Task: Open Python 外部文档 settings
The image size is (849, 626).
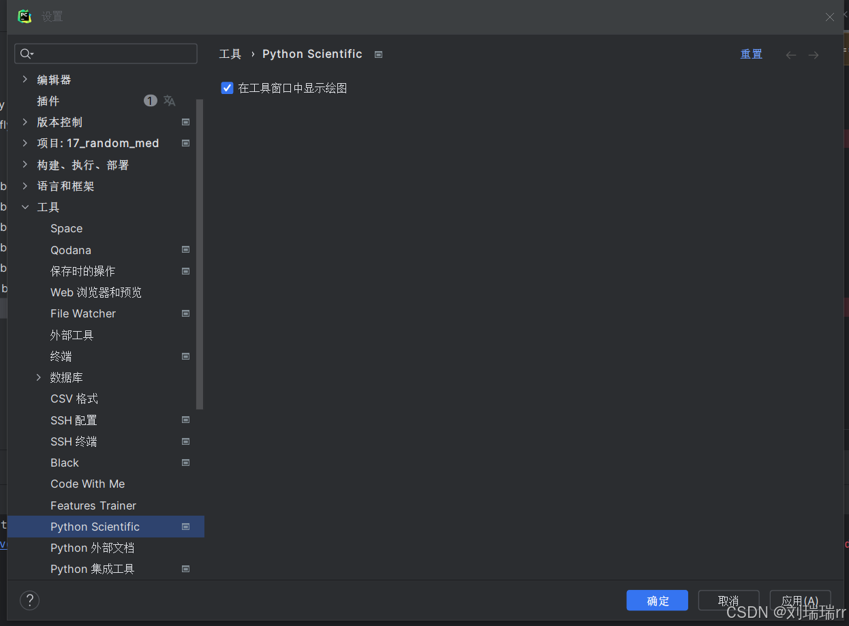Action: 93,548
